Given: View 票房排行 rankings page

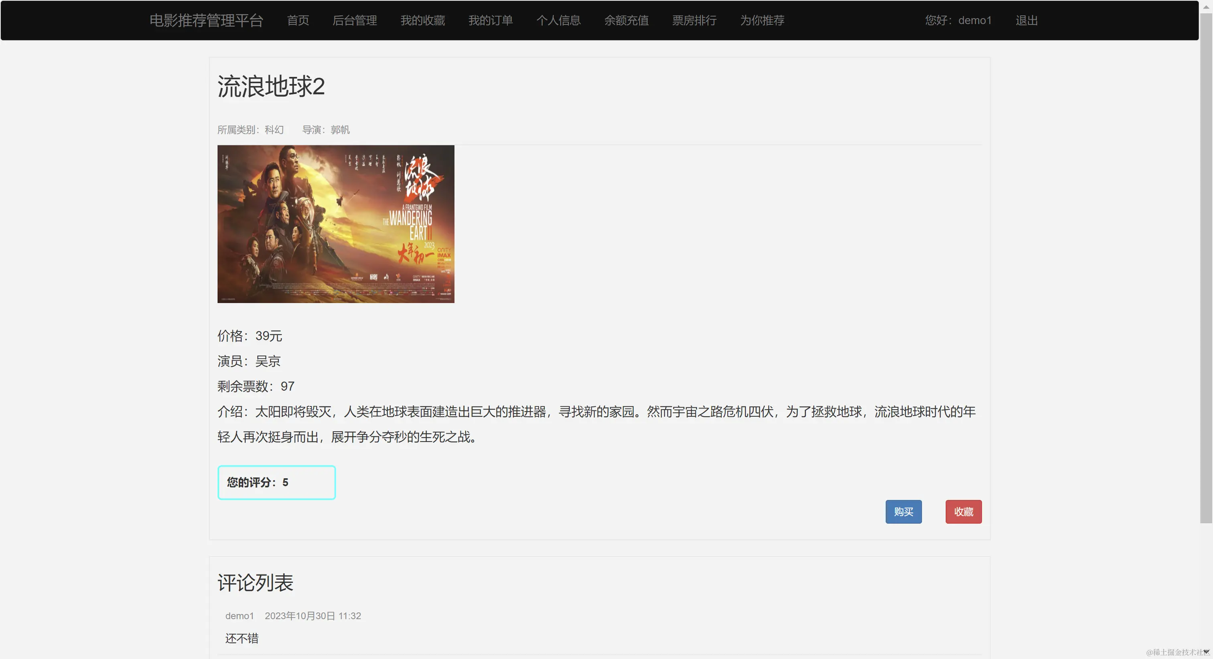Looking at the screenshot, I should point(694,20).
